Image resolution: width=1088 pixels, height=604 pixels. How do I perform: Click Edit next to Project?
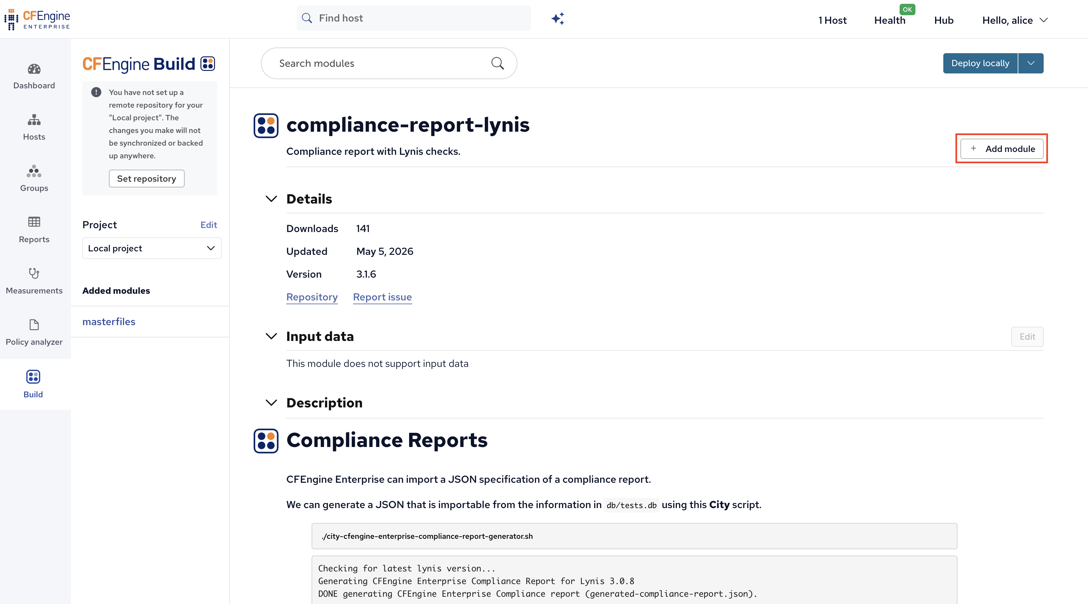pos(209,225)
